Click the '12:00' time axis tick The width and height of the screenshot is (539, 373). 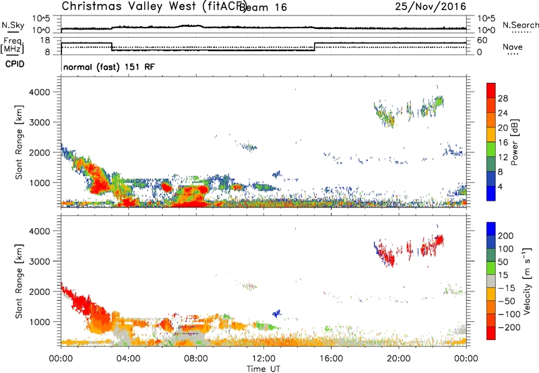pos(263,359)
